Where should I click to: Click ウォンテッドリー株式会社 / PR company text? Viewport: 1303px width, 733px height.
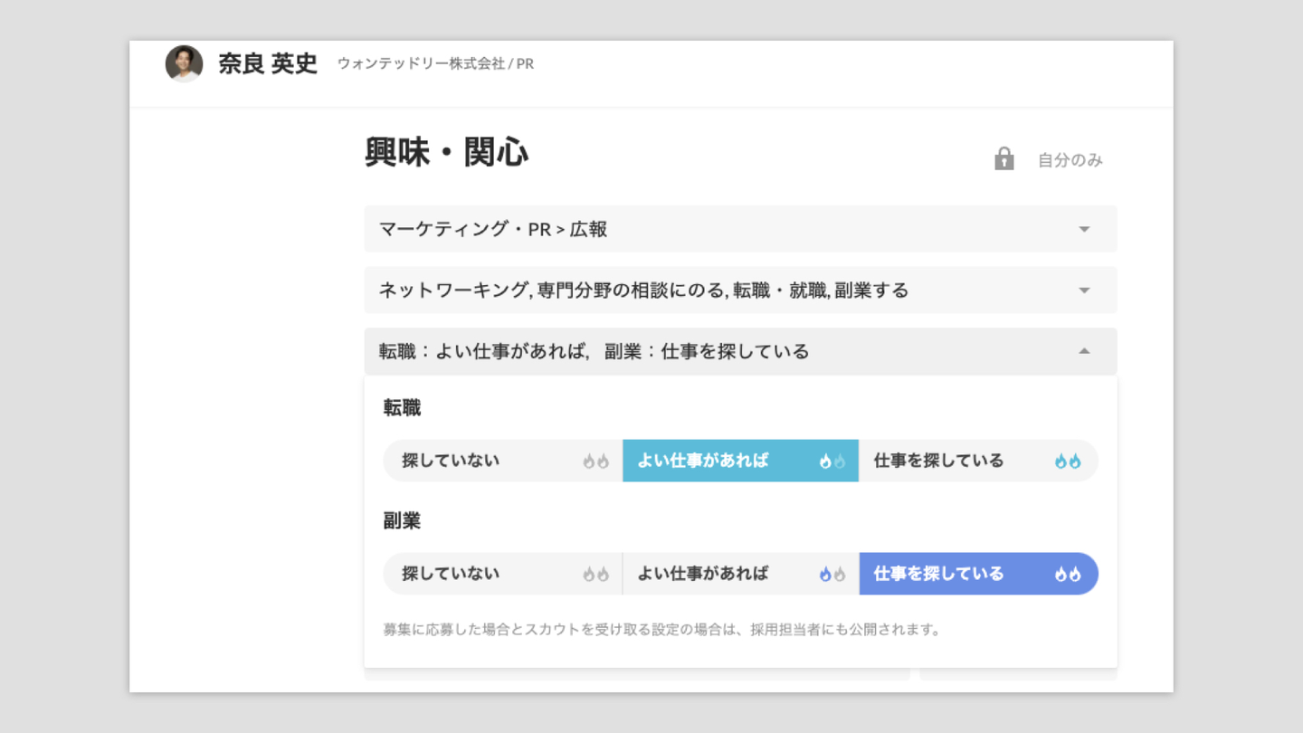(435, 64)
